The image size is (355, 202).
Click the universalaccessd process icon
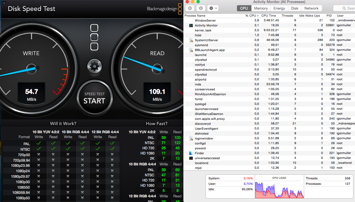(x=191, y=158)
